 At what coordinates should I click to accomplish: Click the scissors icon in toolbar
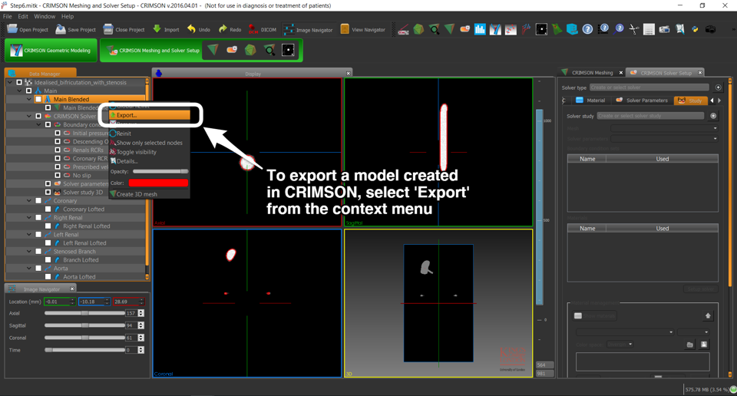tap(633, 29)
